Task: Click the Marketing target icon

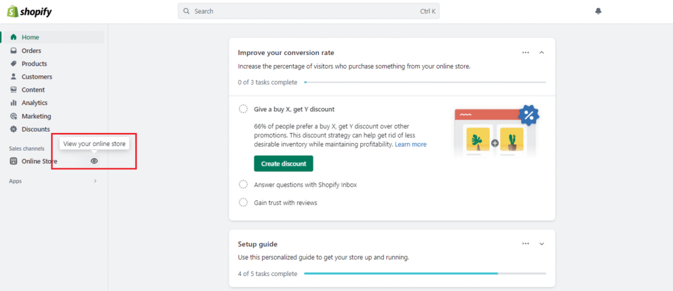Action: click(14, 116)
